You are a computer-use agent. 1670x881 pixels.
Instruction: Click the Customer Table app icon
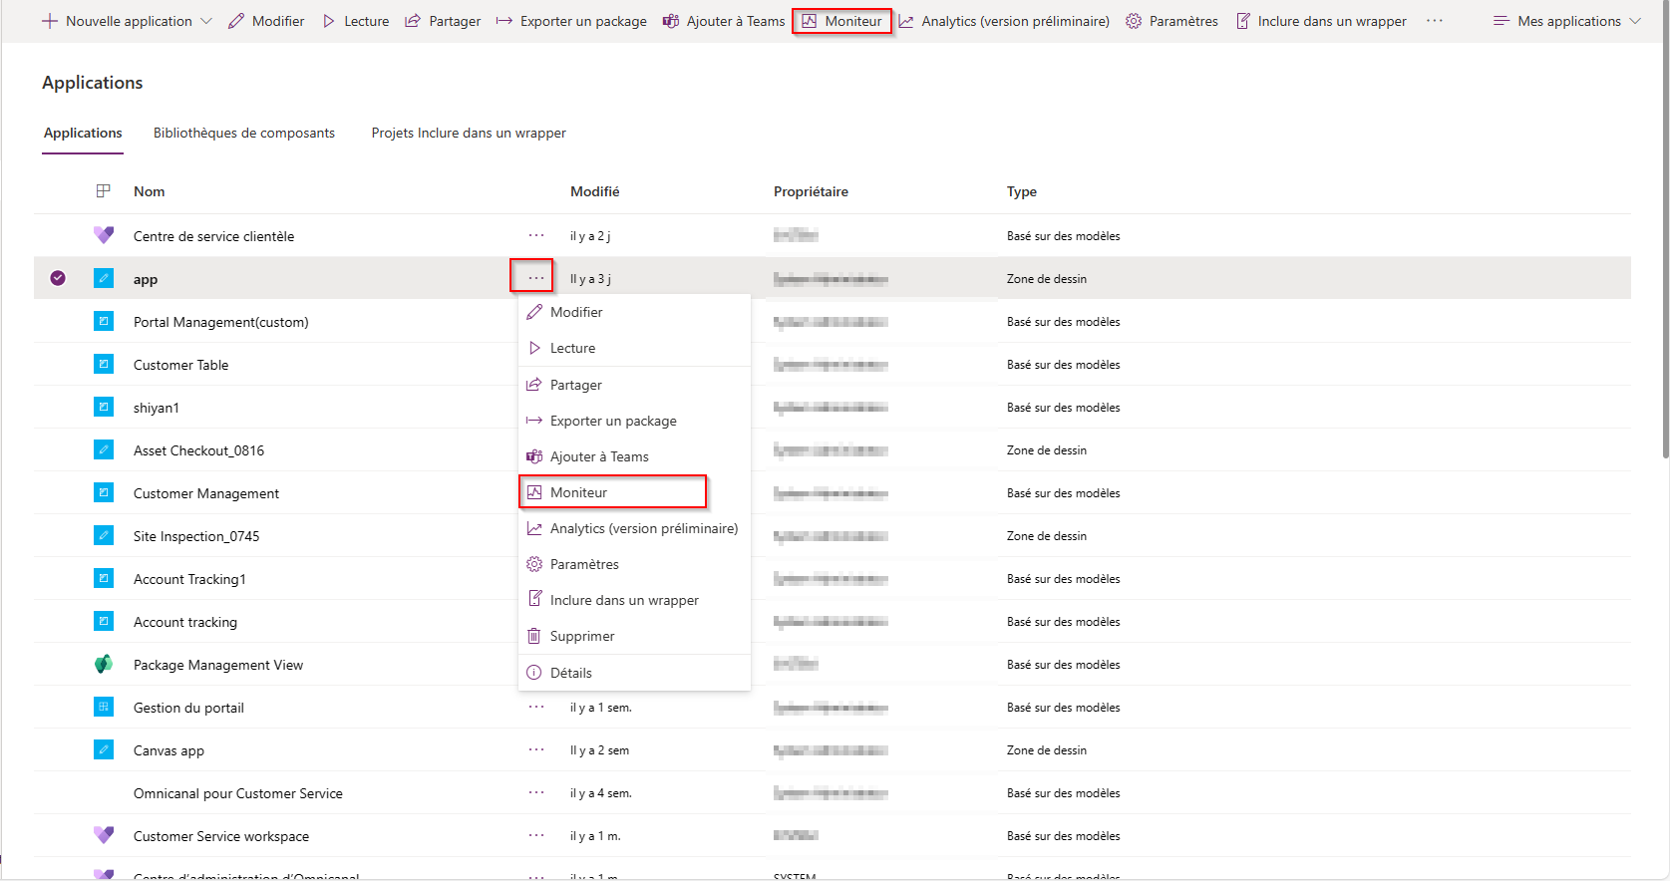coord(104,364)
